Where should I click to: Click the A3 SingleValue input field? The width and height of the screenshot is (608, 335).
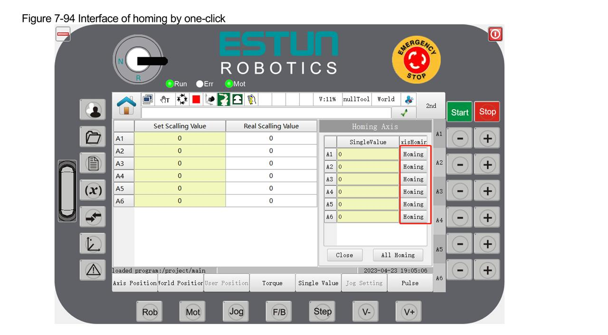tap(368, 179)
